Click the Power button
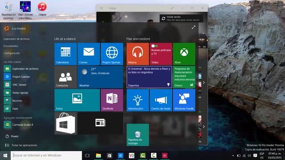 click(12, 136)
